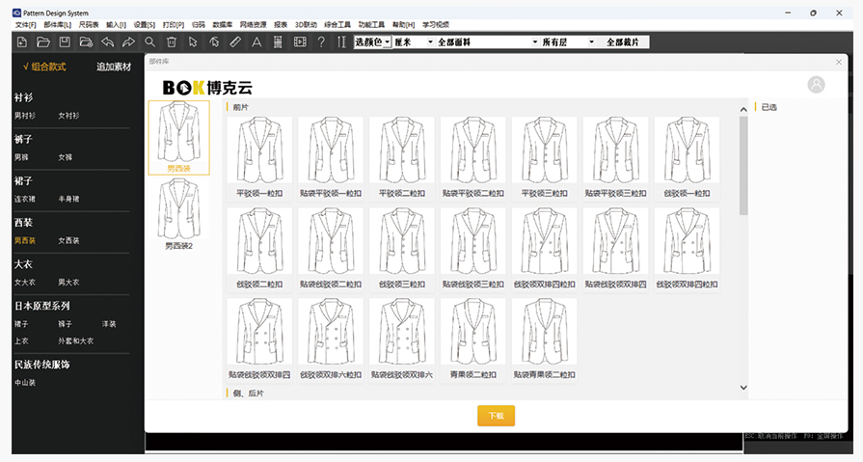Viewport: 863px width, 462px height.
Task: Choose the 男西装2 style thumbnail
Action: [x=178, y=214]
